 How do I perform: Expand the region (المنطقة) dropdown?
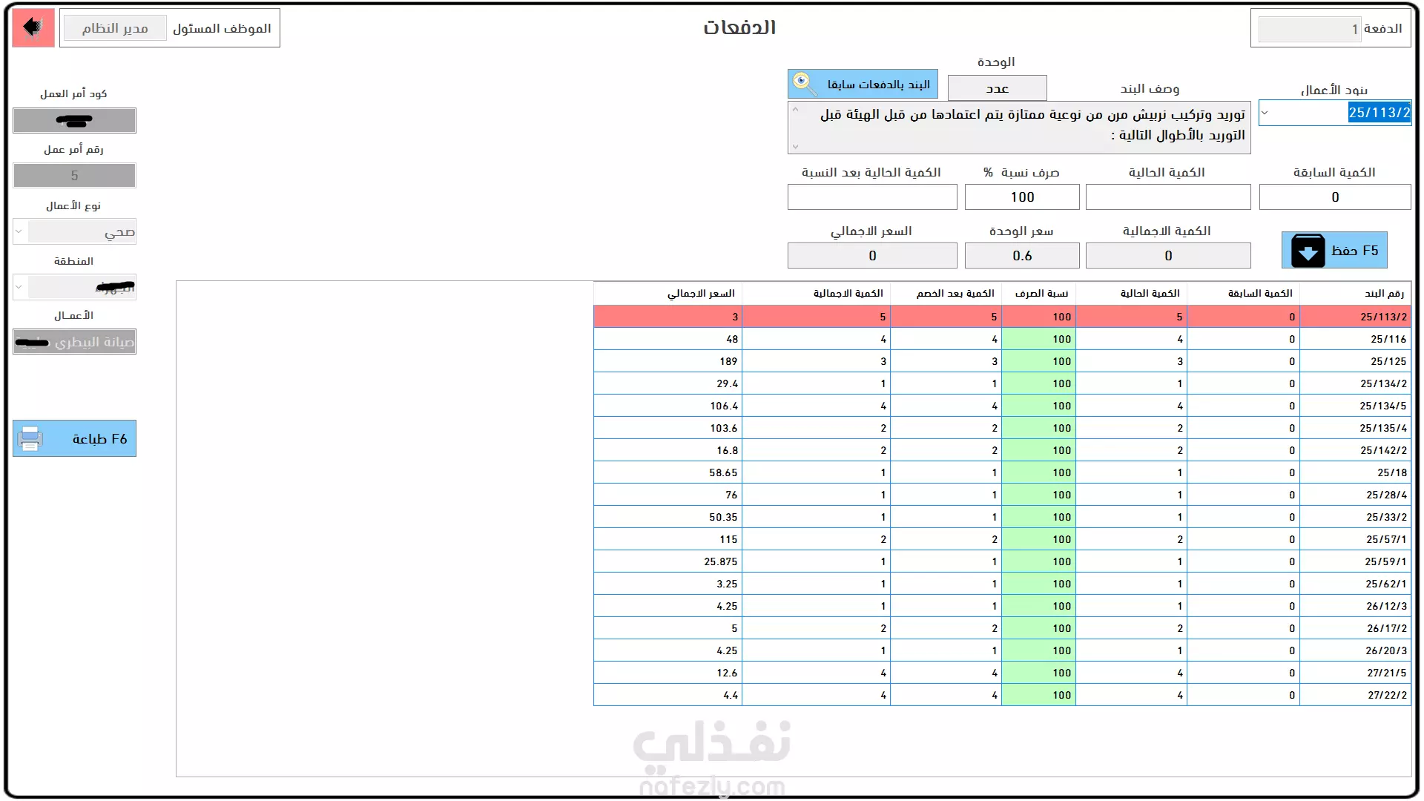[19, 287]
